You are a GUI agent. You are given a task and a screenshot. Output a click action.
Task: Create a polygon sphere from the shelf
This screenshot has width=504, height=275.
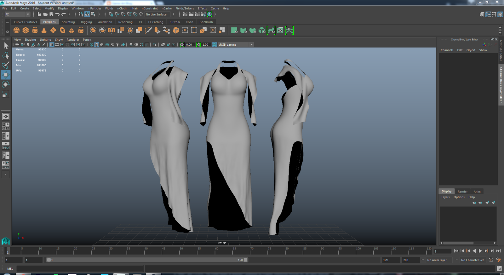click(x=16, y=30)
